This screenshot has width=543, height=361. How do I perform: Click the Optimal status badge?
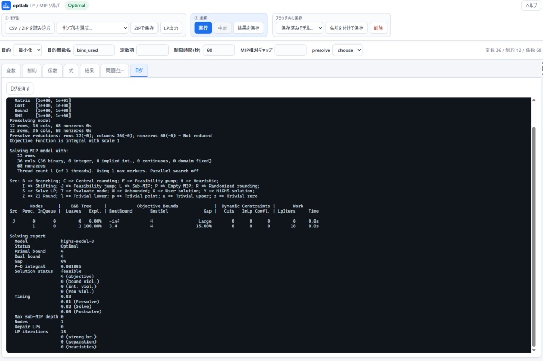coord(76,5)
